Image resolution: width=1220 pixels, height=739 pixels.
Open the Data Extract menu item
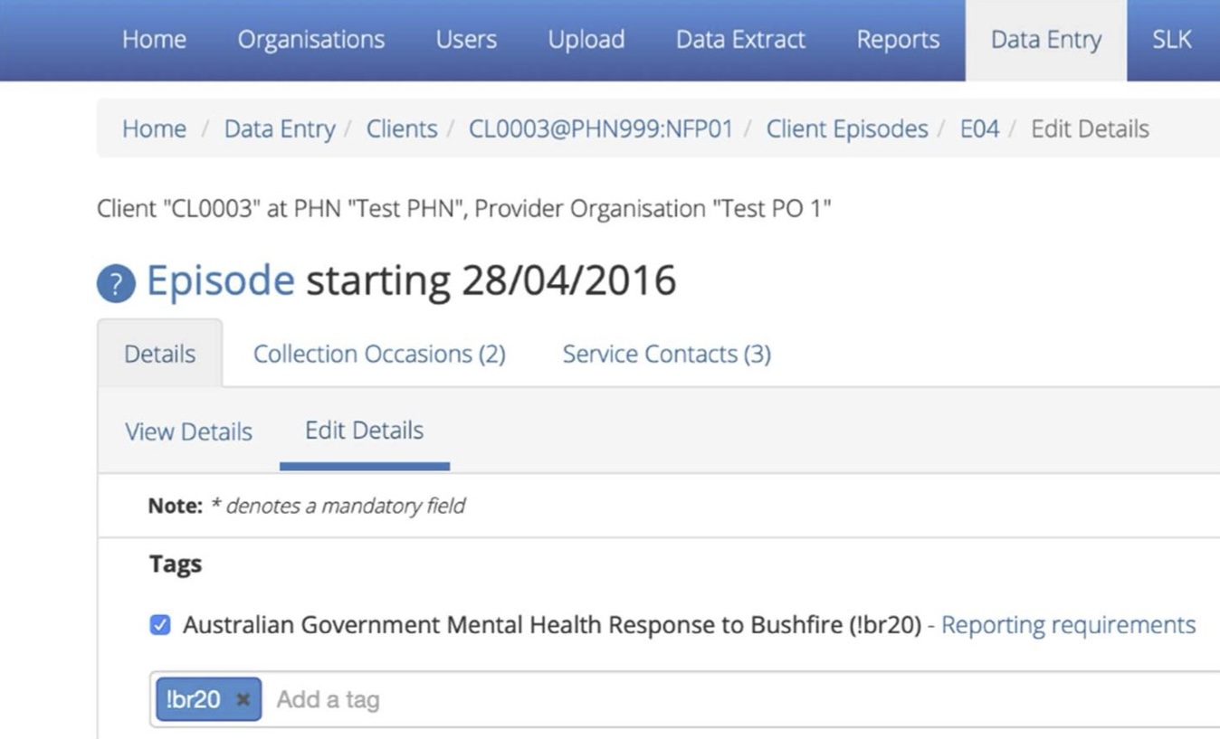pyautogui.click(x=740, y=40)
